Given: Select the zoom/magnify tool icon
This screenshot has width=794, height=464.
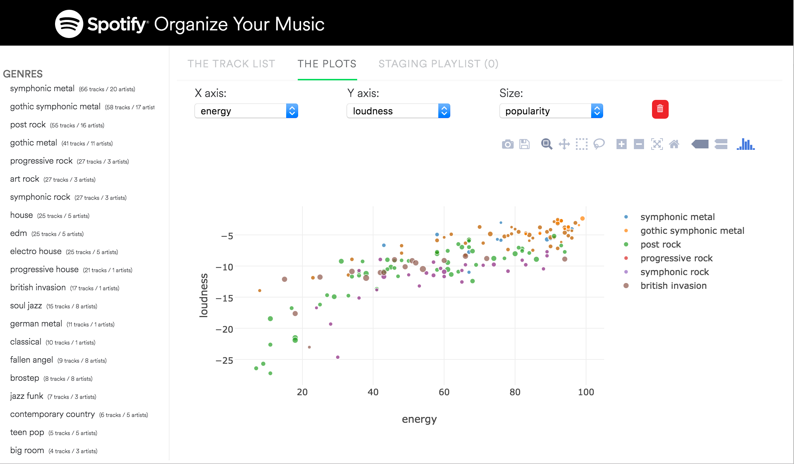Looking at the screenshot, I should (x=547, y=145).
